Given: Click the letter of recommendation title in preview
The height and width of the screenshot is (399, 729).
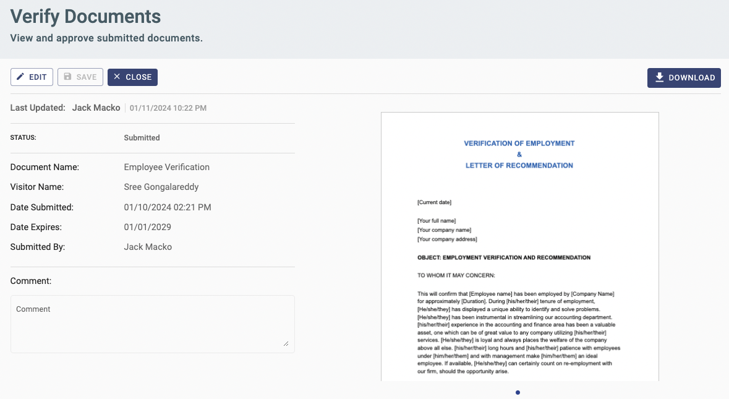Looking at the screenshot, I should 519,165.
